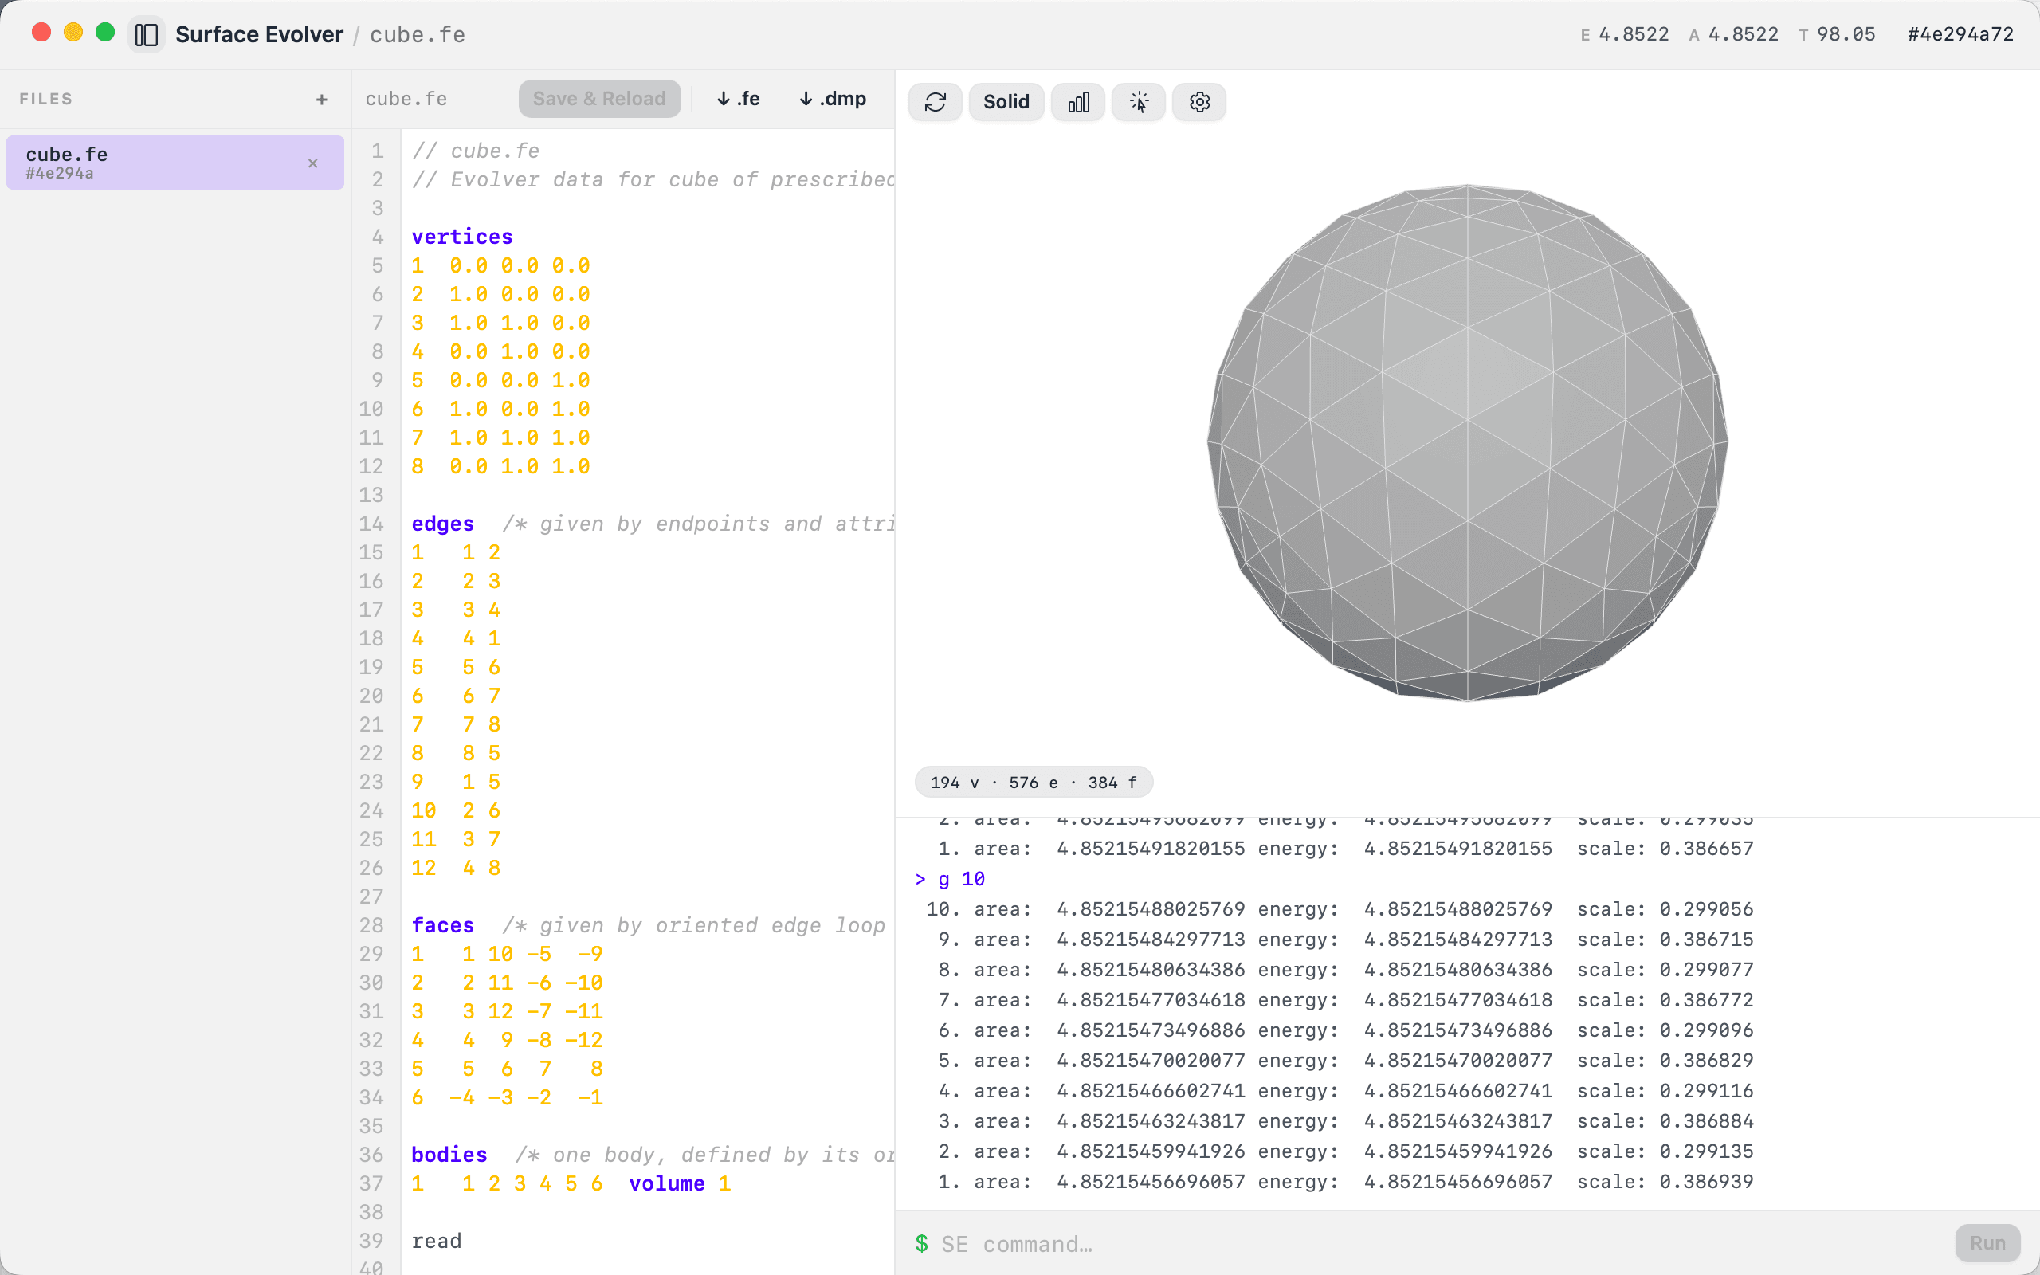Click the energy readout E 4.8522
Screen dimensions: 2040x1275
click(x=1624, y=34)
